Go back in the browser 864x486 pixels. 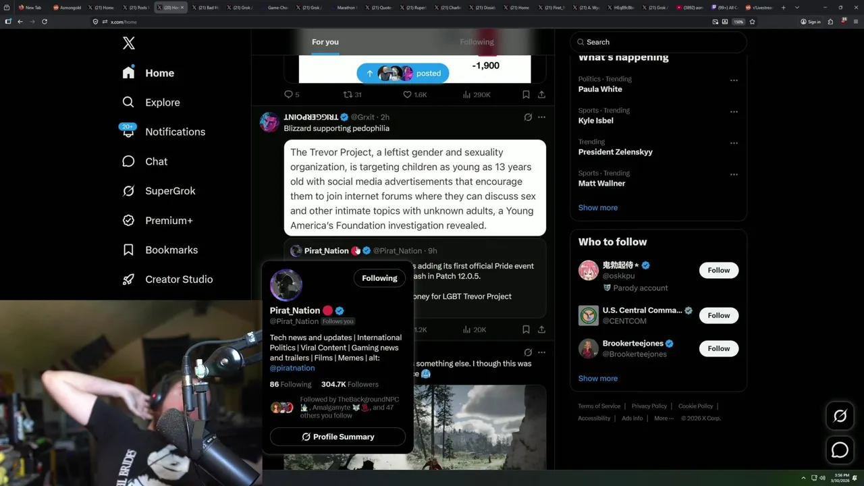[20, 22]
